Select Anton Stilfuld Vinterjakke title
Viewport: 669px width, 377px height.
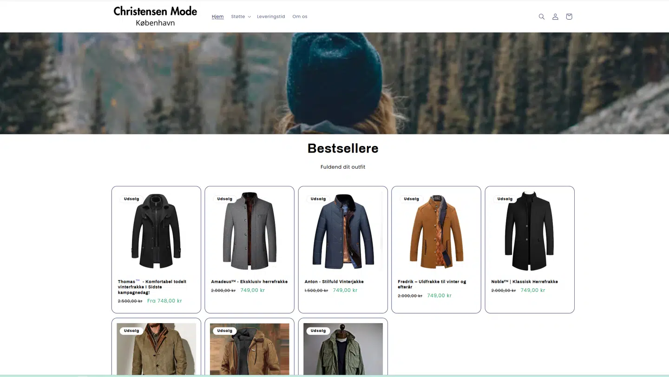pyautogui.click(x=334, y=282)
